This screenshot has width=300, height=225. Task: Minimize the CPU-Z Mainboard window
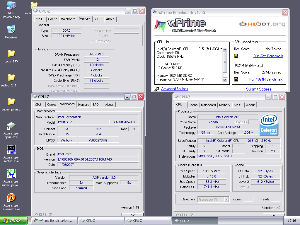click(x=127, y=97)
